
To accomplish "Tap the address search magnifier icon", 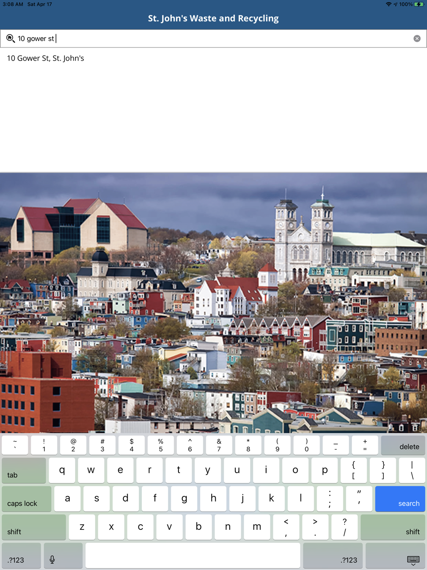I will (x=10, y=38).
